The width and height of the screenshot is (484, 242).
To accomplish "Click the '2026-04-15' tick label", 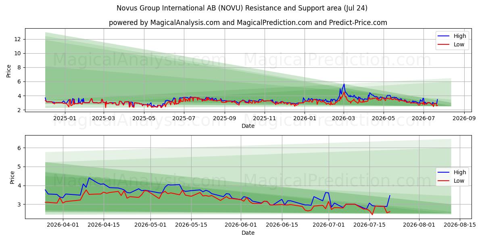I will [104, 225].
